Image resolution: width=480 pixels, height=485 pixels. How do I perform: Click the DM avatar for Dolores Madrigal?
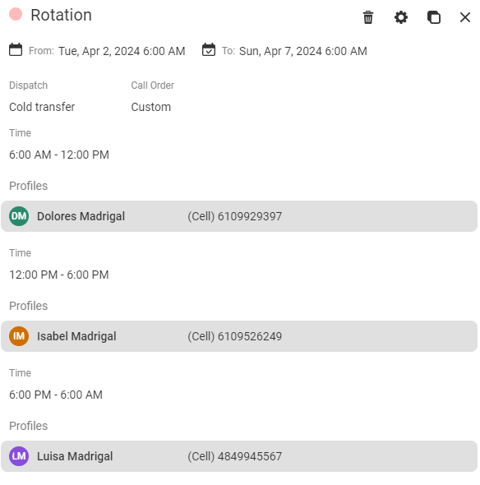point(19,216)
